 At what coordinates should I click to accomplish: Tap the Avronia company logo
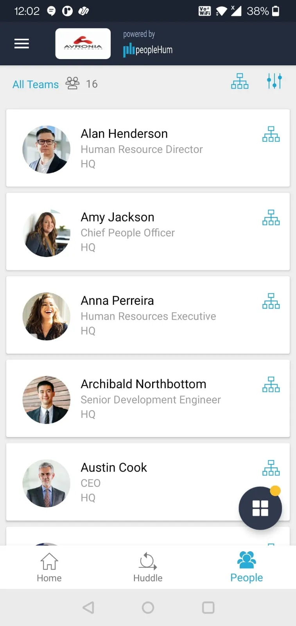tap(83, 44)
